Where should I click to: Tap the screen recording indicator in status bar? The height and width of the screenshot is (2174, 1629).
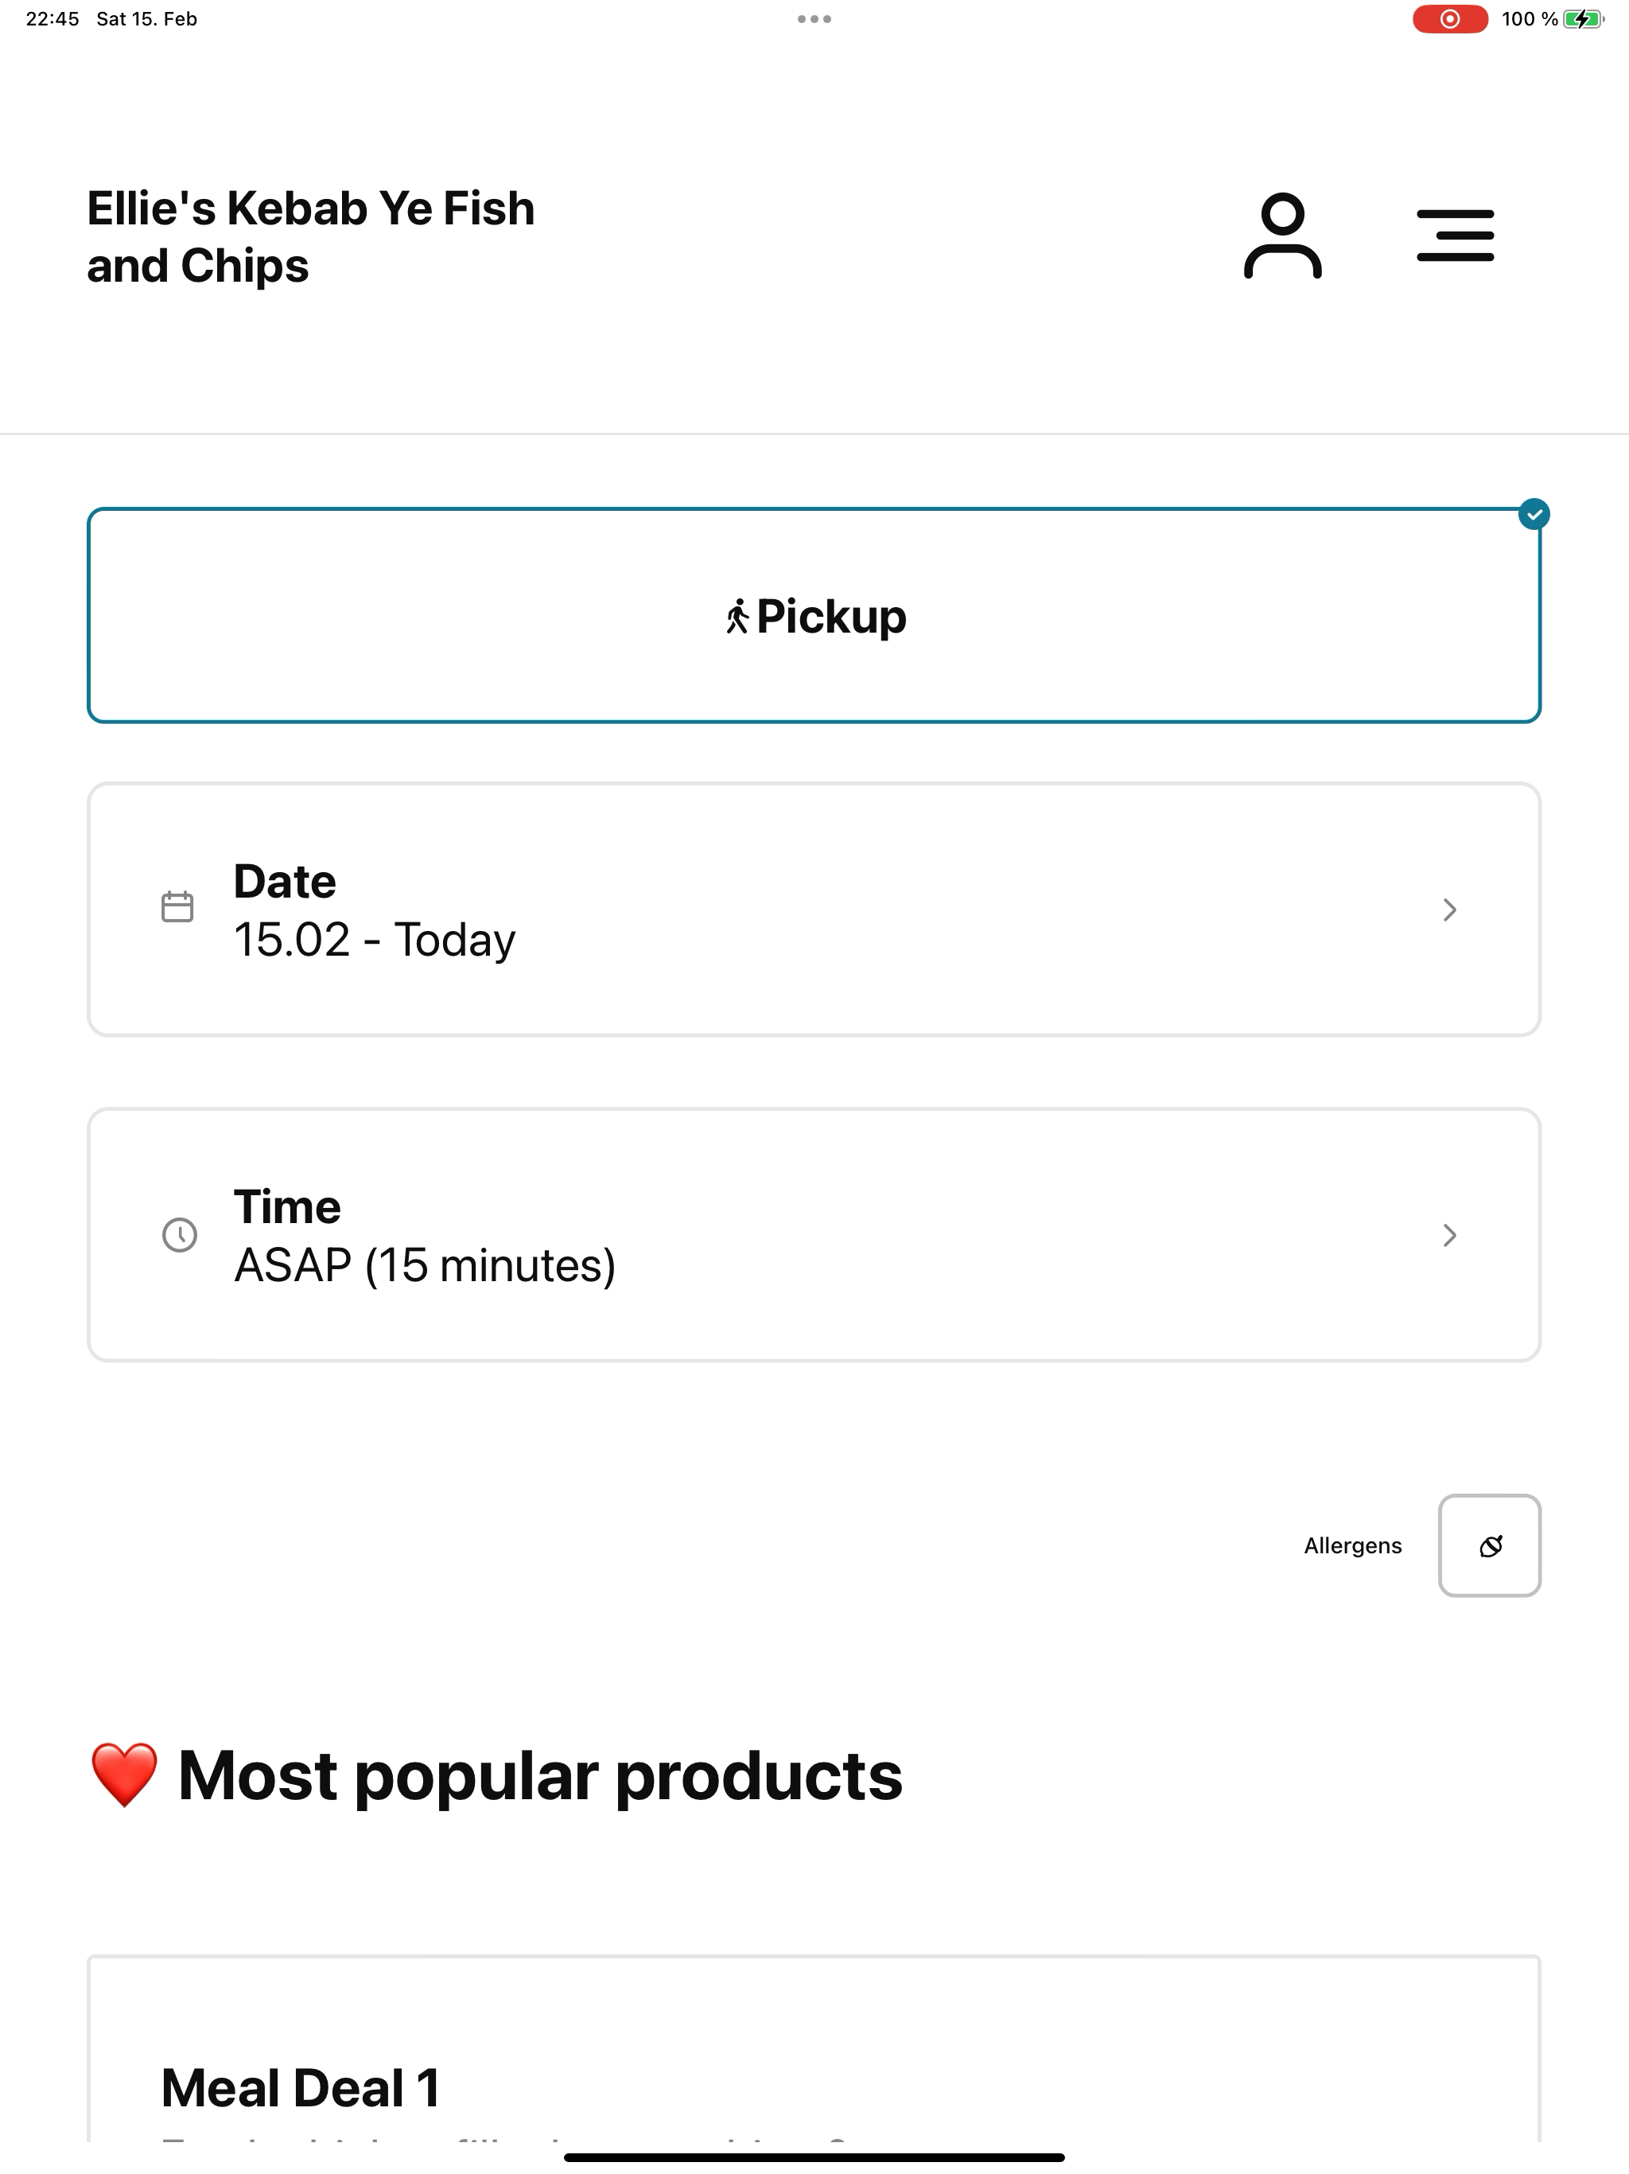(1449, 18)
